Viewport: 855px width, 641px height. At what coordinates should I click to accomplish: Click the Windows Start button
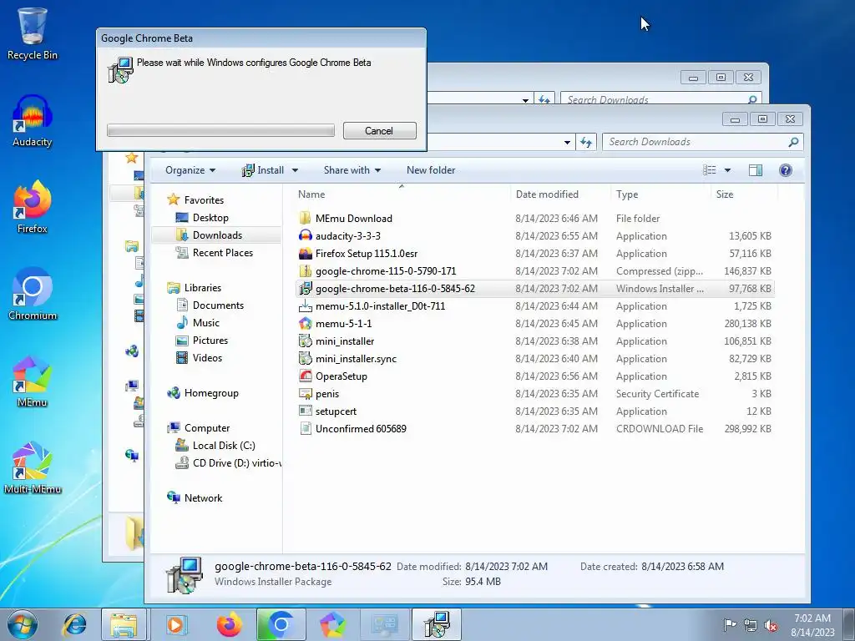pos(22,624)
